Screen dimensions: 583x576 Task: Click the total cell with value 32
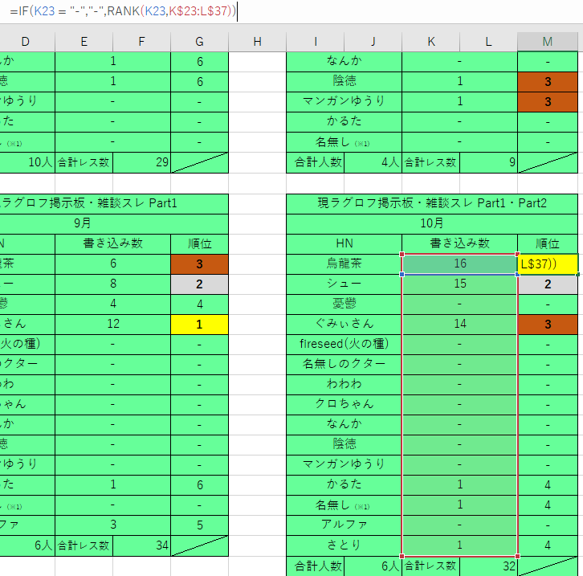pyautogui.click(x=488, y=566)
